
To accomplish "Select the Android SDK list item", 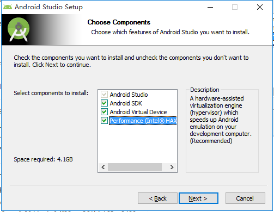I will click(126, 103).
